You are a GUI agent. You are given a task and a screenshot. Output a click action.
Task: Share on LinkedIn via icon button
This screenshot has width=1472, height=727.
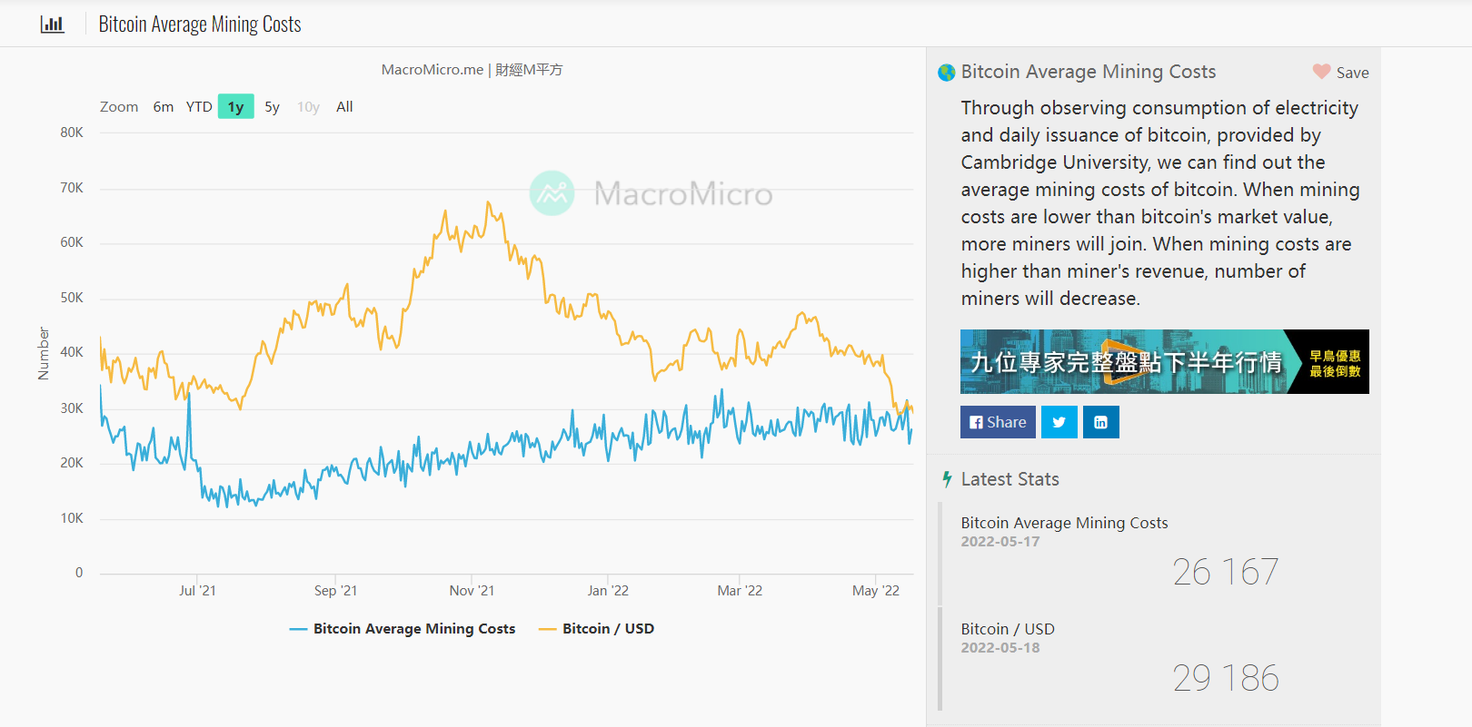1100,422
